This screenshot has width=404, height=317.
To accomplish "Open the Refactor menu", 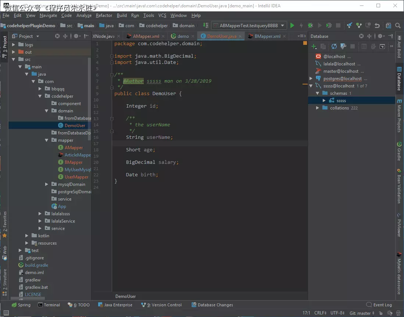I will point(104,15).
